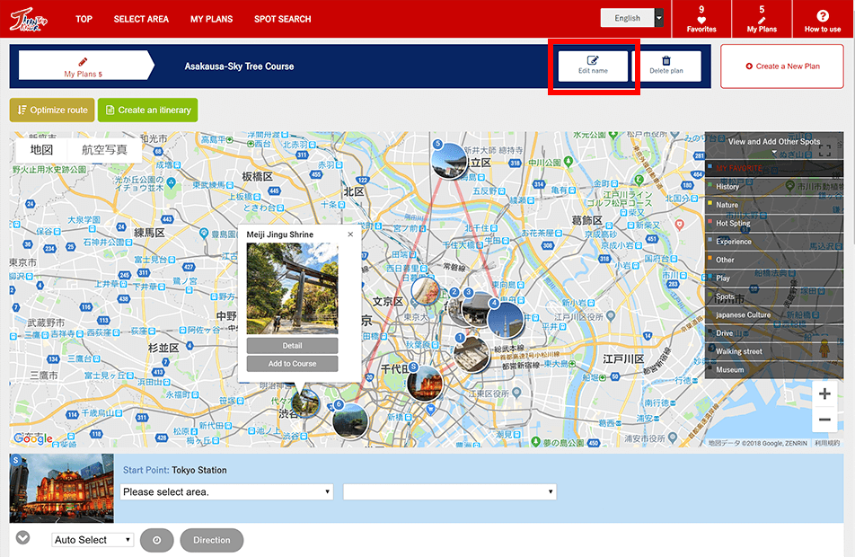Open the 利用規約 terms link
Image resolution: width=855 pixels, height=557 pixels.
tap(827, 443)
